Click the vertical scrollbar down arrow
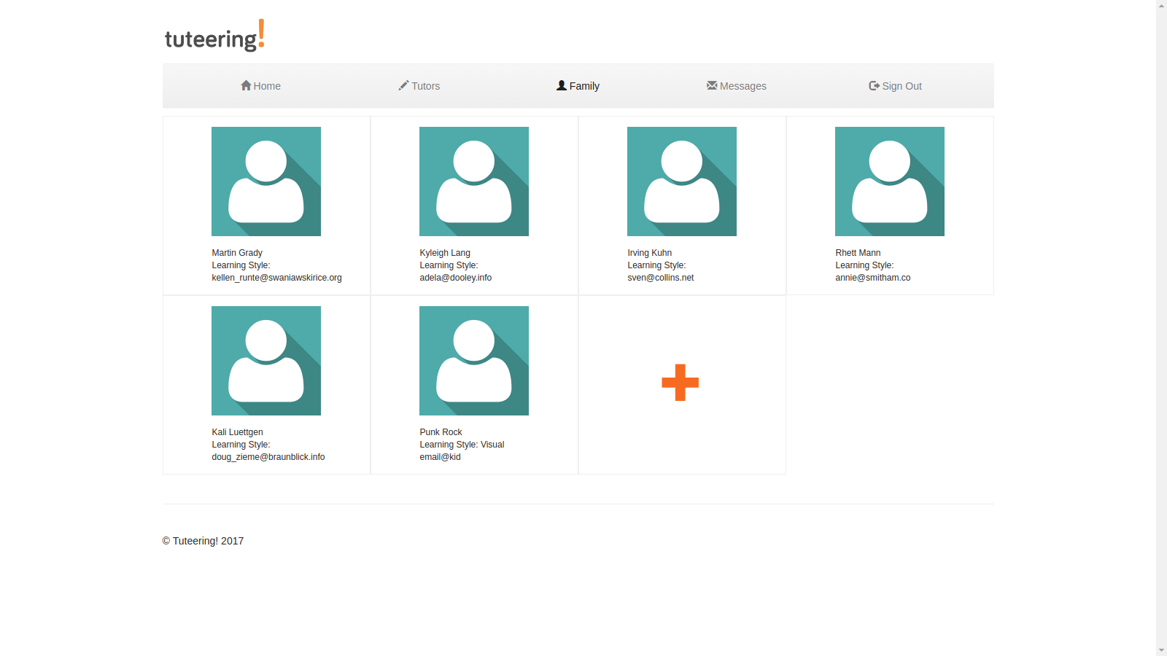This screenshot has width=1167, height=656. point(1161,650)
